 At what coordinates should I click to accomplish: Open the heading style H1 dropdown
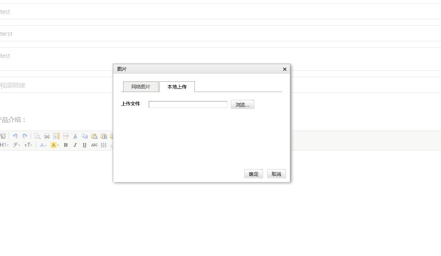coord(4,145)
